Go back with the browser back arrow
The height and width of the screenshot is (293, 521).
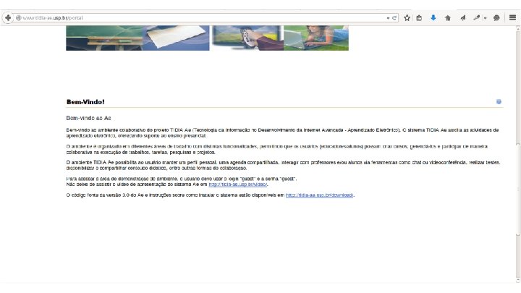8,17
